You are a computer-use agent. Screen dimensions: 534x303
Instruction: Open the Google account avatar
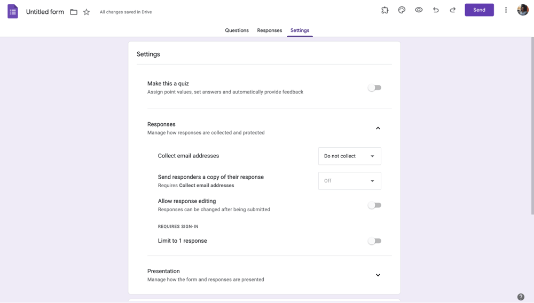(523, 10)
